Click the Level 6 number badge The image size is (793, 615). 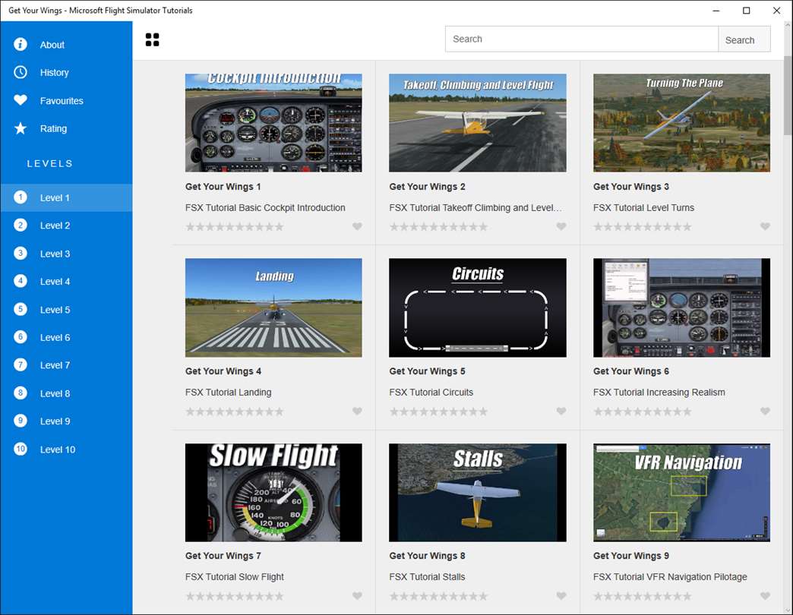21,337
